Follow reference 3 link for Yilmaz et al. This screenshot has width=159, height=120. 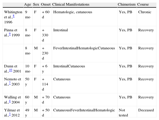click(x=9, y=114)
